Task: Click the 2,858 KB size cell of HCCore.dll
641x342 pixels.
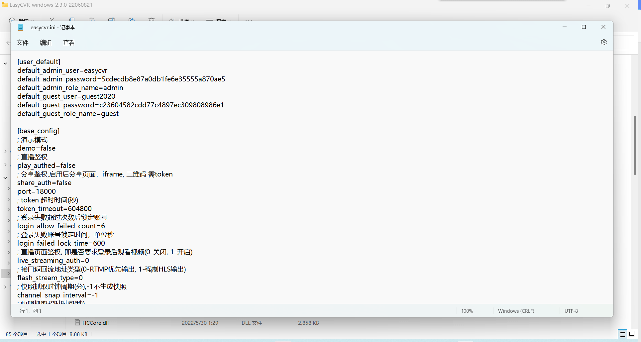Action: (308, 323)
